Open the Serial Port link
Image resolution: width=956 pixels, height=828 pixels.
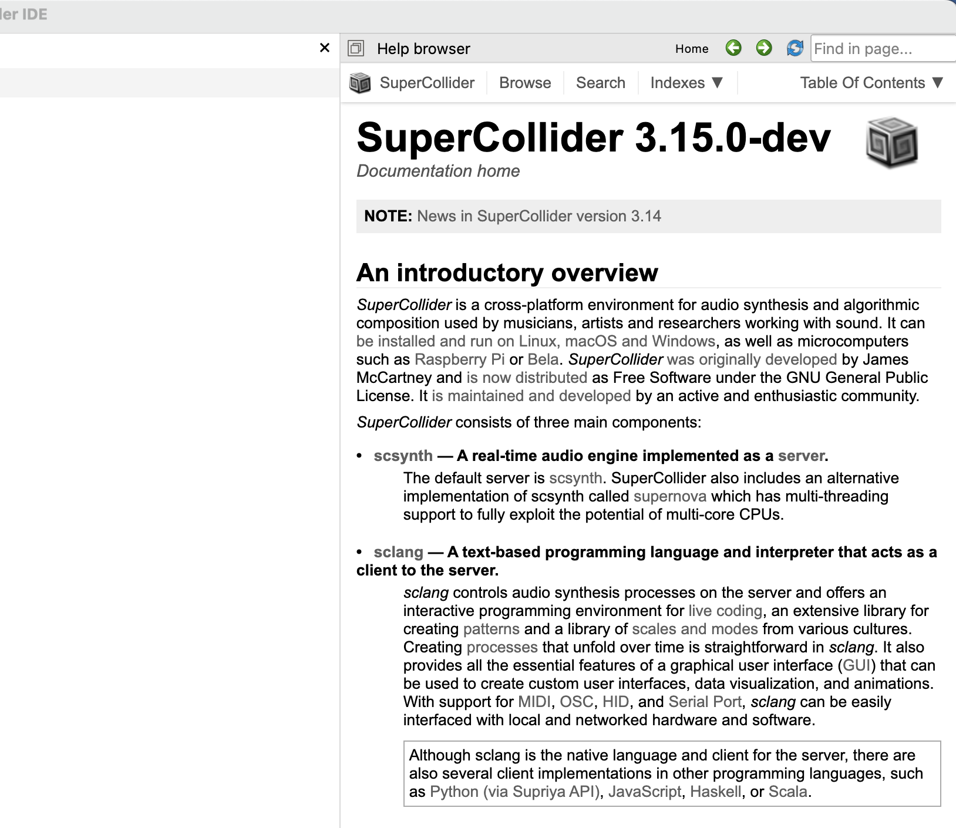click(x=705, y=702)
